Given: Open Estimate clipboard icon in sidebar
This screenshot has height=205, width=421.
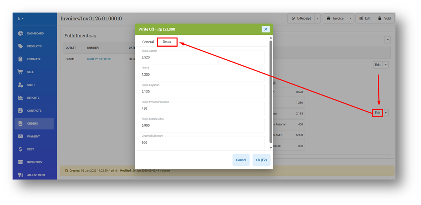Looking at the screenshot, I should tap(20, 59).
